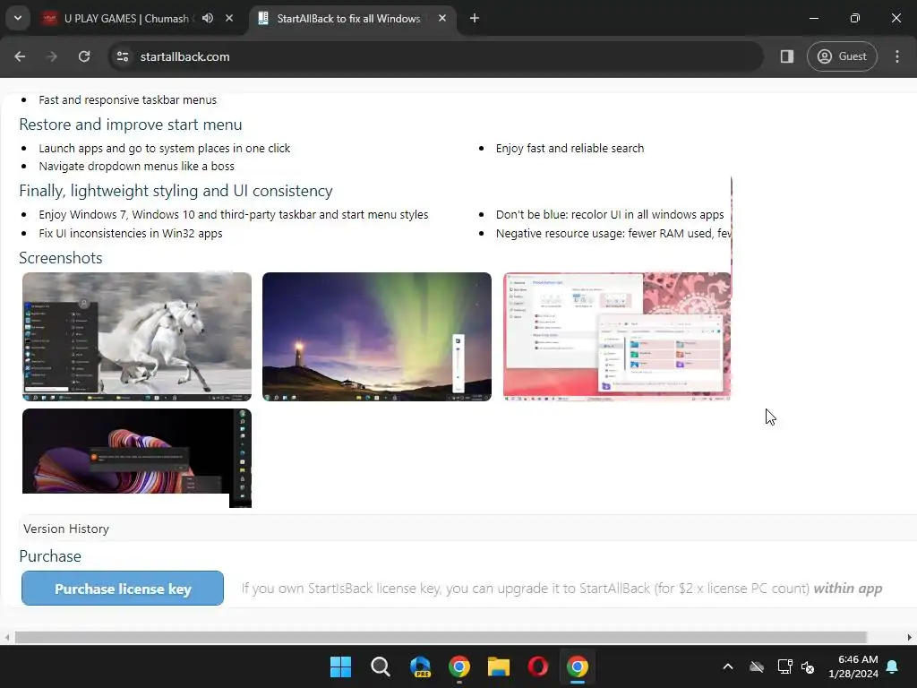Open the dark Windows 11 screenshot thumbnail

[x=137, y=458]
